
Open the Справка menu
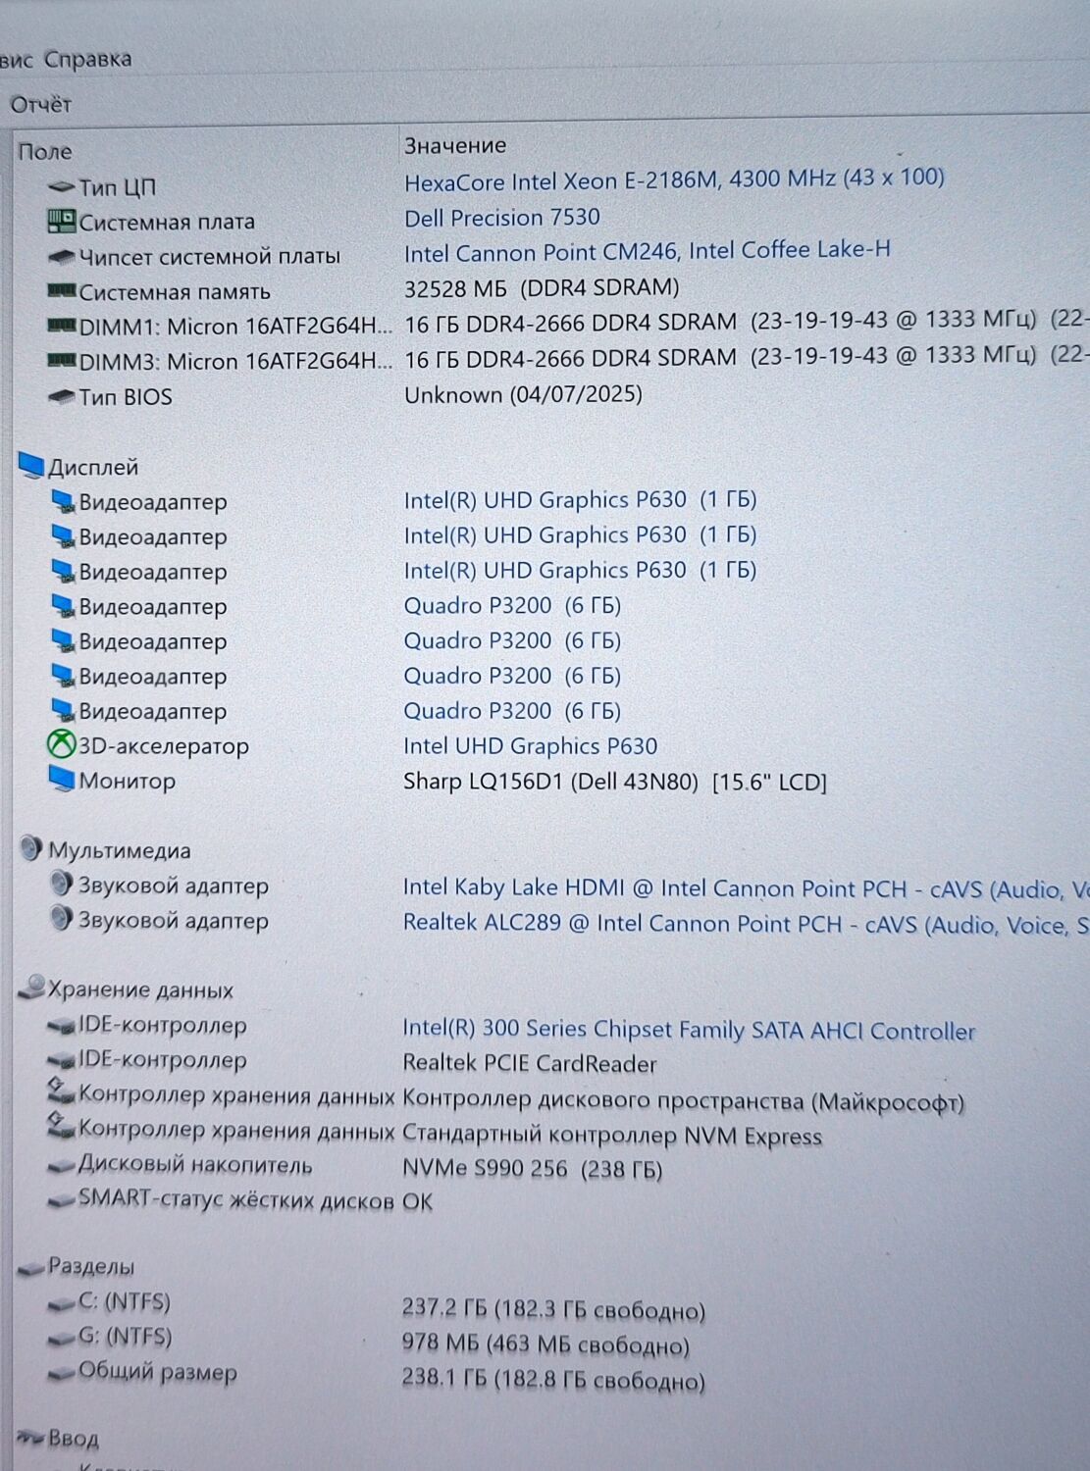(x=87, y=59)
